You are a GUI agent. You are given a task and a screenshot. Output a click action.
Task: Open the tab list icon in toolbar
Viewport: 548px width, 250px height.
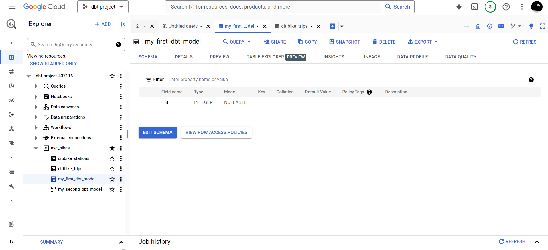(x=467, y=26)
